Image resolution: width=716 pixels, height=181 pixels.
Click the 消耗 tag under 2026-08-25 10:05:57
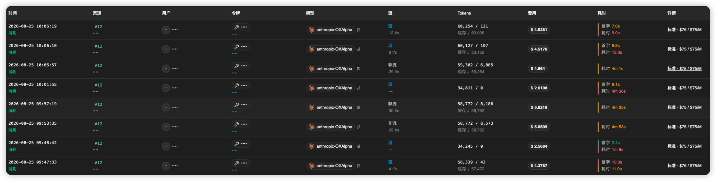[12, 72]
